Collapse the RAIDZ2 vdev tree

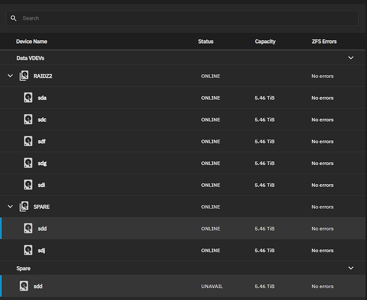click(x=10, y=76)
